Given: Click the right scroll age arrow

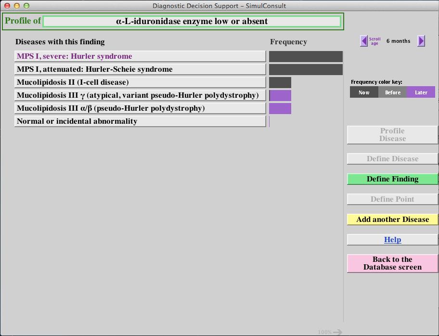Looking at the screenshot, I should (x=421, y=41).
